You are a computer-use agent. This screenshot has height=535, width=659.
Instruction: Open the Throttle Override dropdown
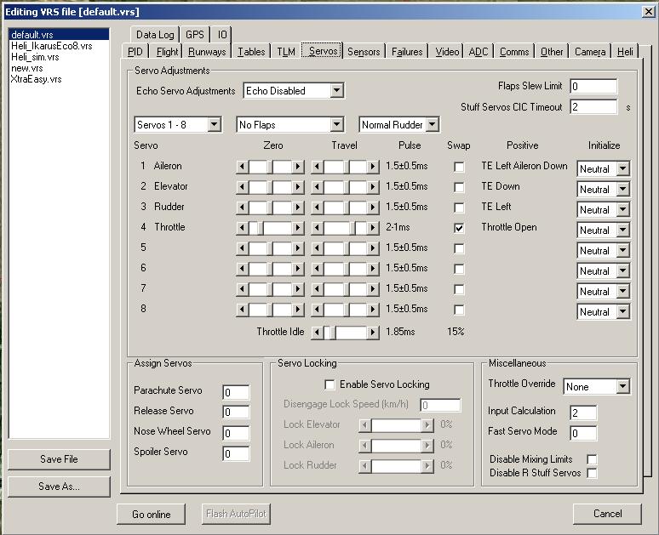coord(623,387)
